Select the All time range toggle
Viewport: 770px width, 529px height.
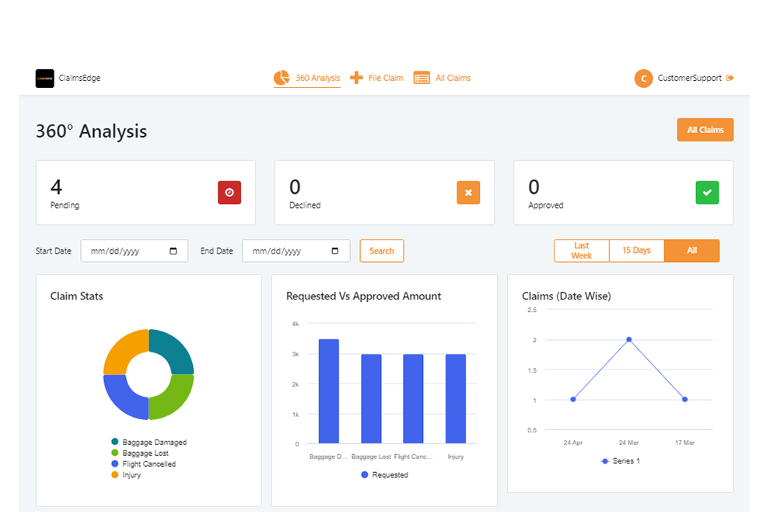click(x=691, y=250)
